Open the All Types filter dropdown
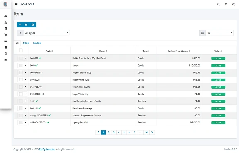239x153 pixels. (46, 33)
